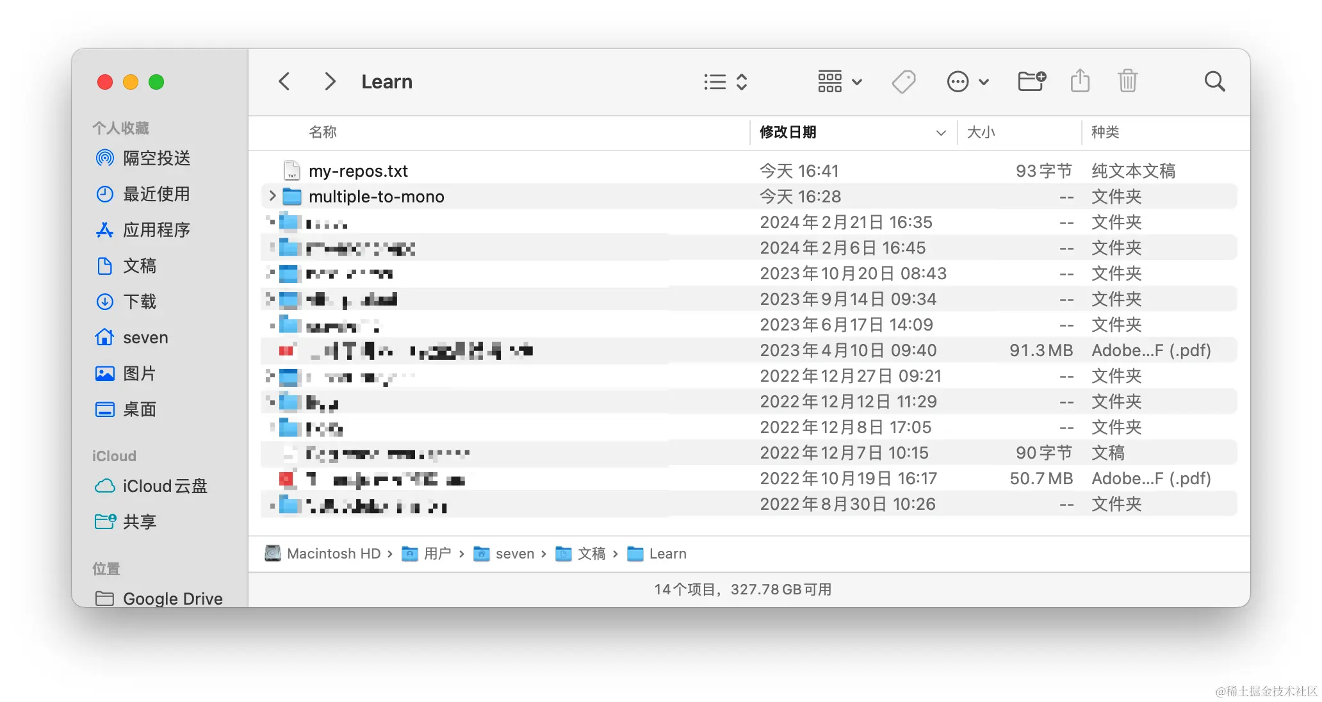Open the ellipsis action menu dropdown
The height and width of the screenshot is (702, 1322).
tap(967, 81)
